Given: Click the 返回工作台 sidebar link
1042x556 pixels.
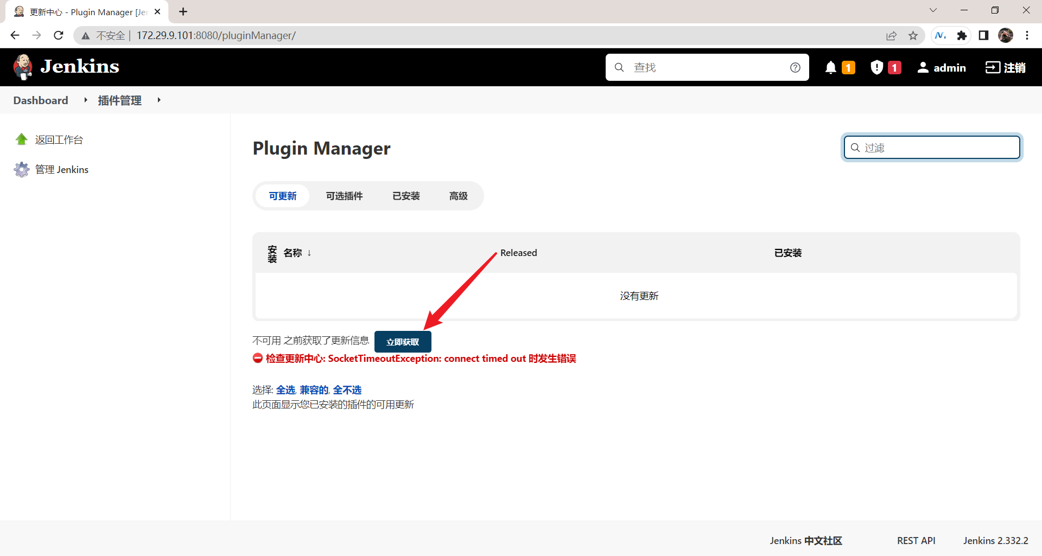Looking at the screenshot, I should 59,139.
